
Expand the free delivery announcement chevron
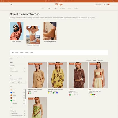[x=73, y=1]
